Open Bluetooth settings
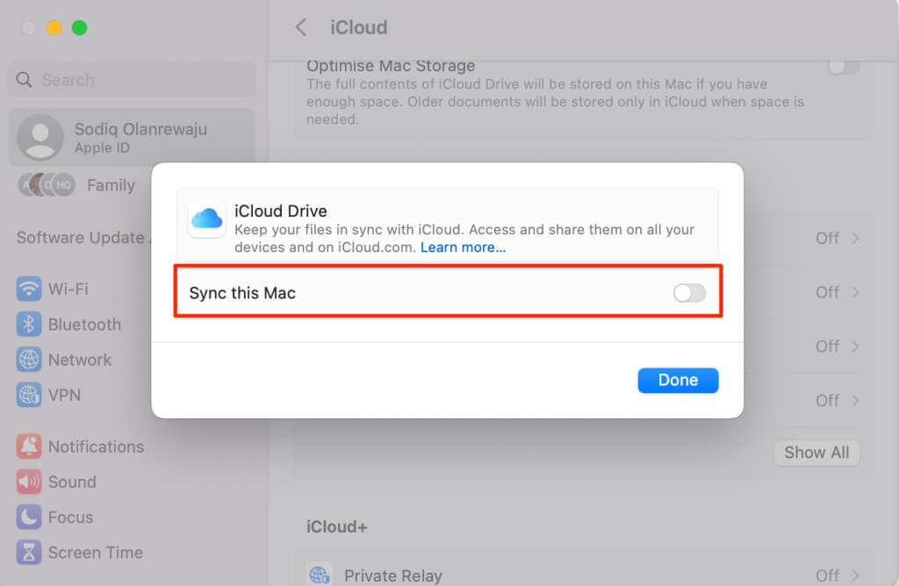 pos(84,325)
